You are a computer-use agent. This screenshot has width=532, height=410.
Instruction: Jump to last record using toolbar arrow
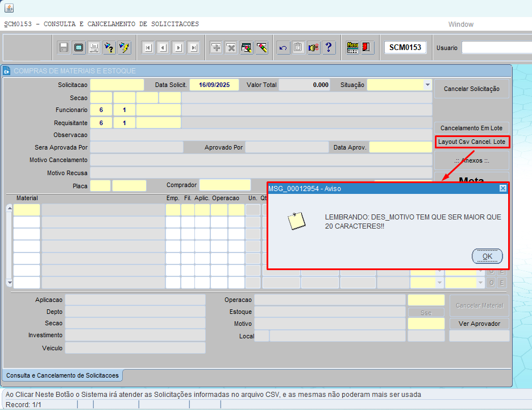(x=193, y=48)
